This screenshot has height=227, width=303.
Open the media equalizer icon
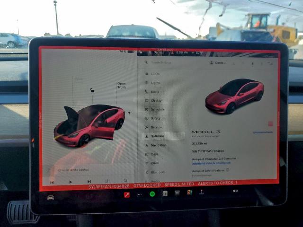pos(107,181)
